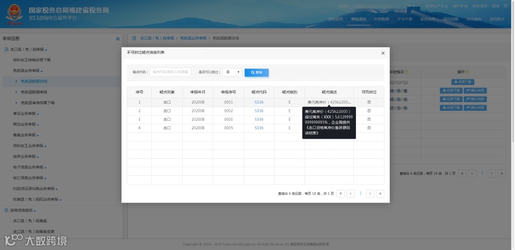The height and width of the screenshot is (250, 515).
Task: Switch to 文书开具 top navigation tab
Action: (x=404, y=20)
